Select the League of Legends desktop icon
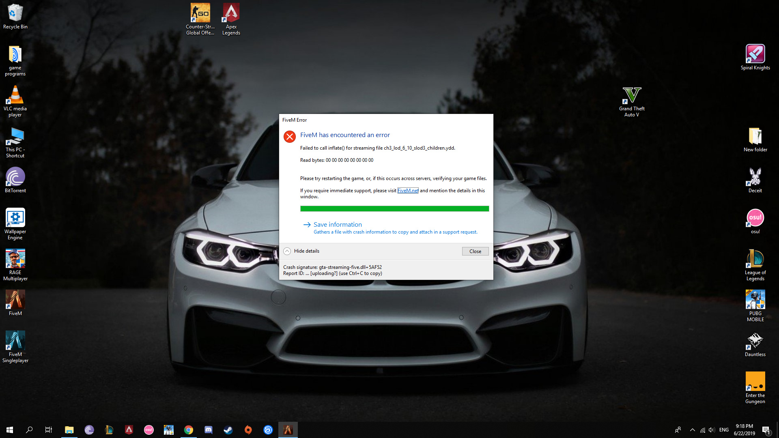This screenshot has height=438, width=779. (755, 265)
